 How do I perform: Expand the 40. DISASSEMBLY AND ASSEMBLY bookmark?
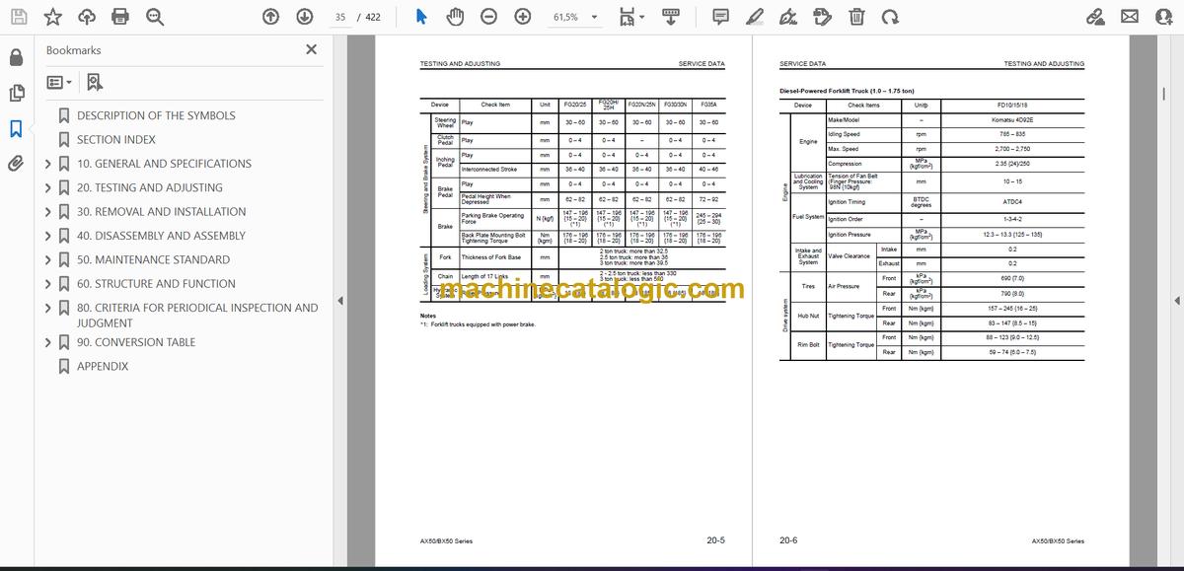47,236
